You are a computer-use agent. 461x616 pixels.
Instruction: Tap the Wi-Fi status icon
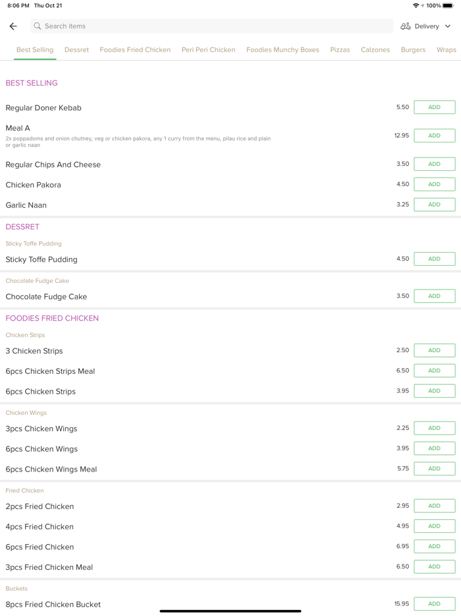pyautogui.click(x=416, y=6)
